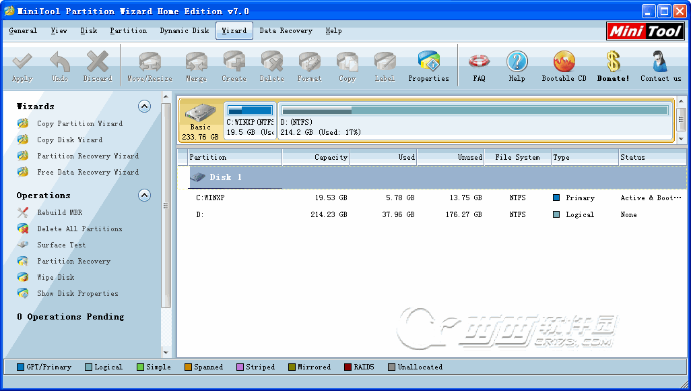691x391 pixels.
Task: Click the Donate! dollar icon
Action: click(613, 63)
